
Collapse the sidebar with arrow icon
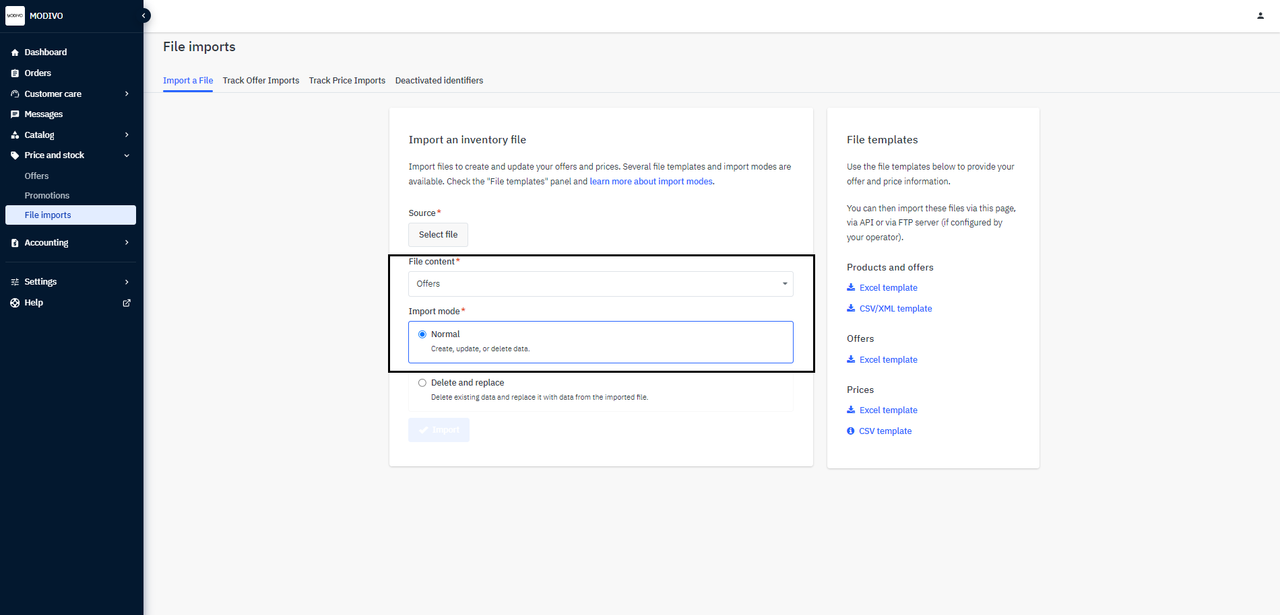click(x=143, y=15)
